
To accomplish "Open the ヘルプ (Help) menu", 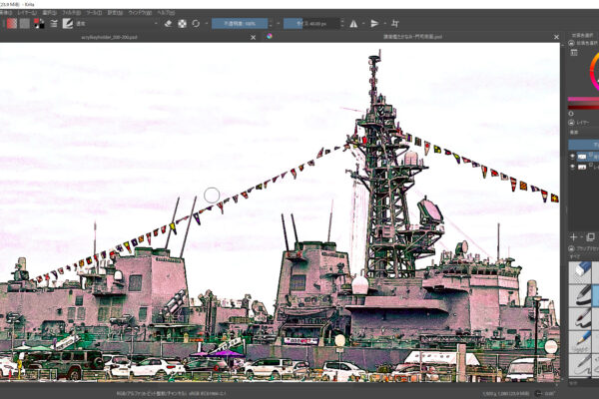I will 166,13.
